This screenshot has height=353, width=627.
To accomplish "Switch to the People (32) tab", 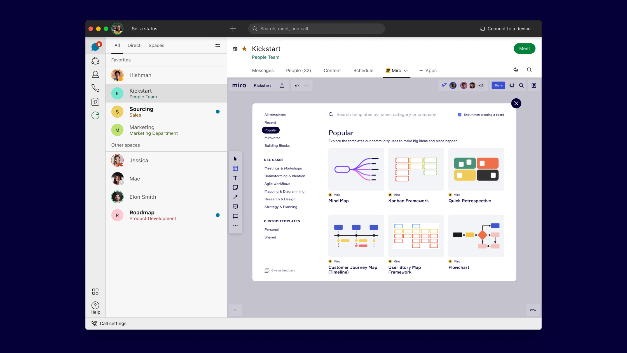I will (x=298, y=71).
